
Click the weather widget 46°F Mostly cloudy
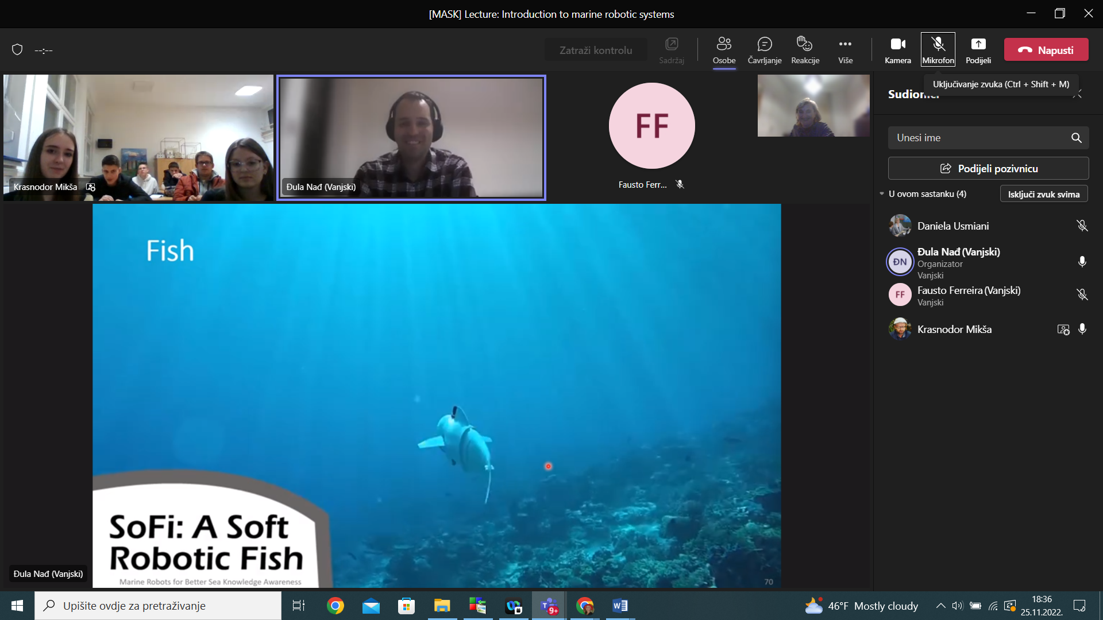click(861, 606)
